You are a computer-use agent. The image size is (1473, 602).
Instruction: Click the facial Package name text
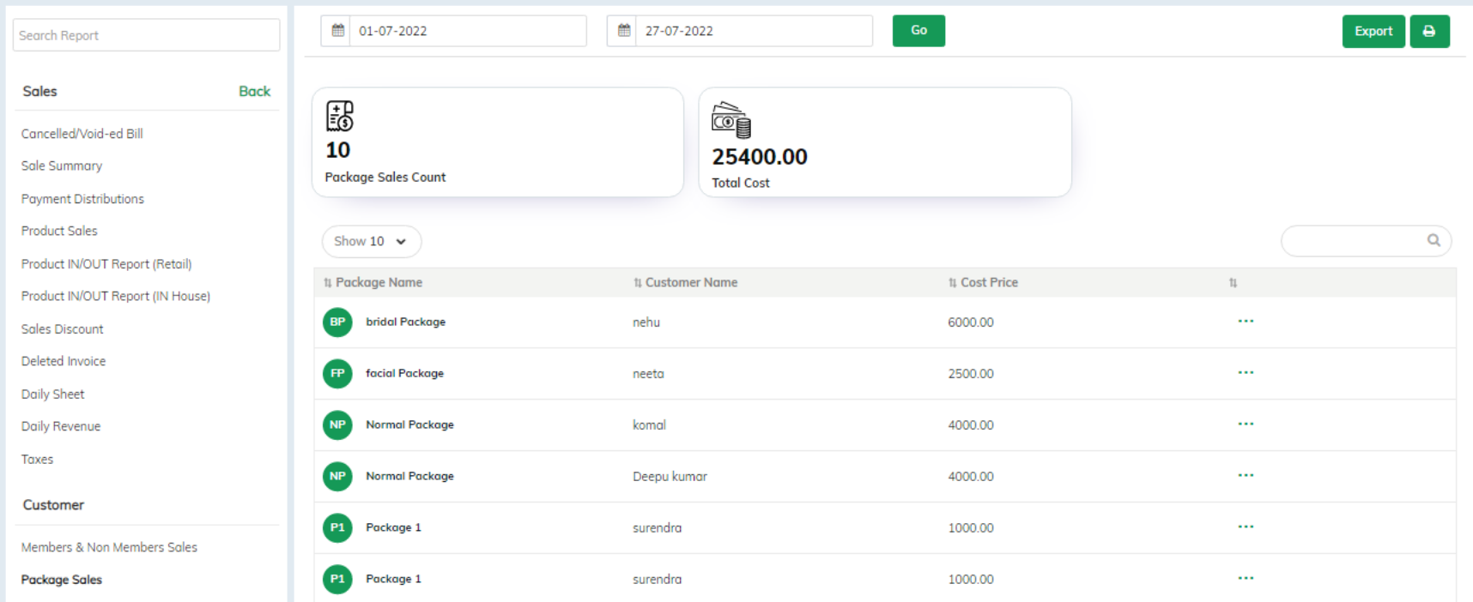[x=404, y=374]
